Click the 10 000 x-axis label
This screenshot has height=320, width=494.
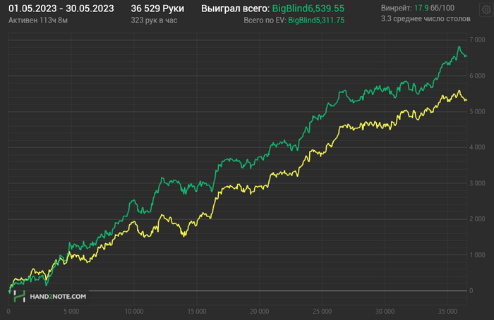[x=134, y=312]
